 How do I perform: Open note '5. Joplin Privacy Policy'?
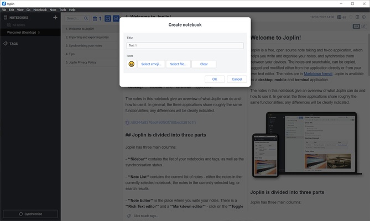(92, 62)
